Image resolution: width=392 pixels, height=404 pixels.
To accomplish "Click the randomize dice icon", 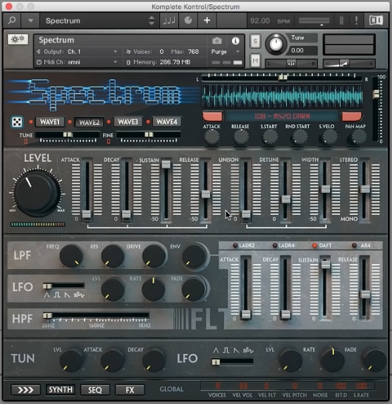I will point(17,122).
